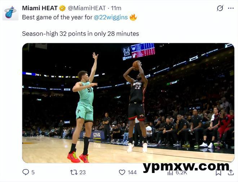Click the share upload icon
This screenshot has width=238, height=182.
[231, 172]
